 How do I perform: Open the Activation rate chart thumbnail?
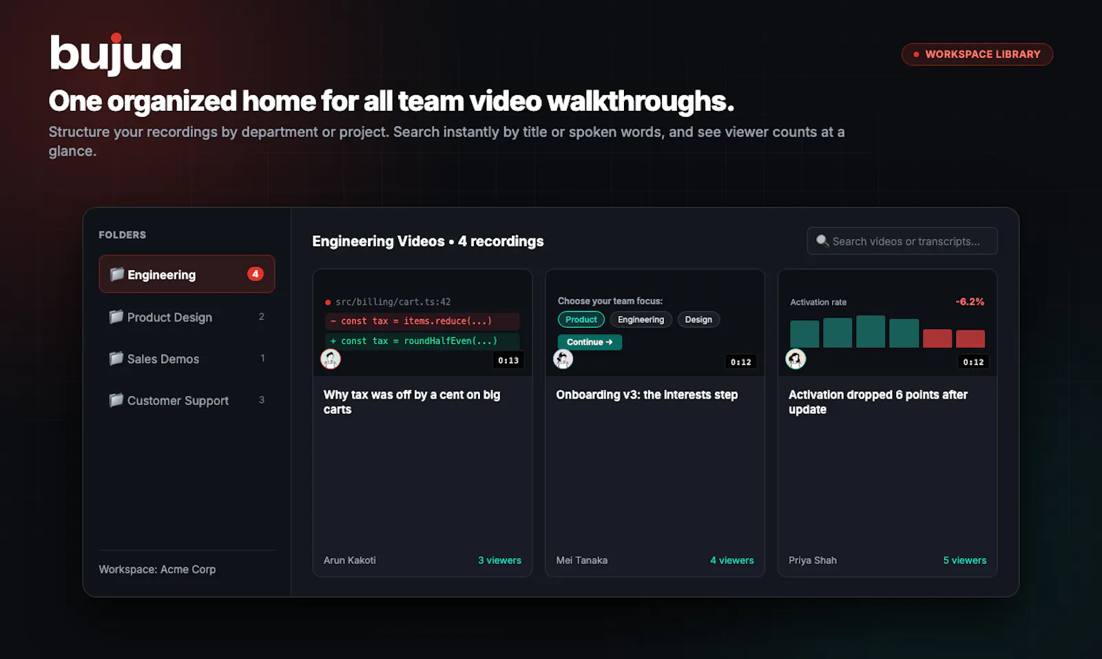pyautogui.click(x=887, y=322)
